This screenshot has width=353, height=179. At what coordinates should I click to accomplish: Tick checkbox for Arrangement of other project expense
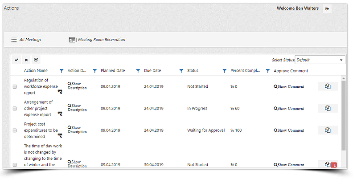tap(15, 109)
